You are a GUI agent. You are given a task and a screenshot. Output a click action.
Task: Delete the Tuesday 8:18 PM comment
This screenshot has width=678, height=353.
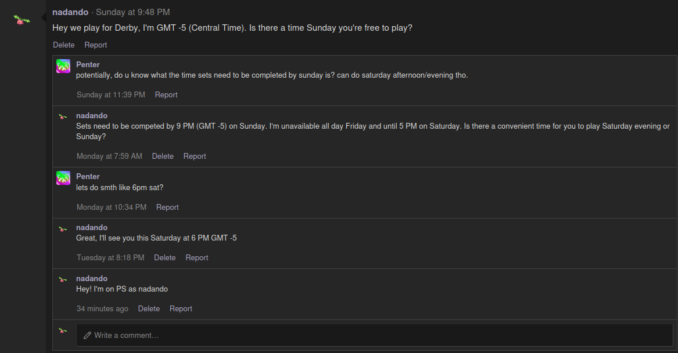164,257
